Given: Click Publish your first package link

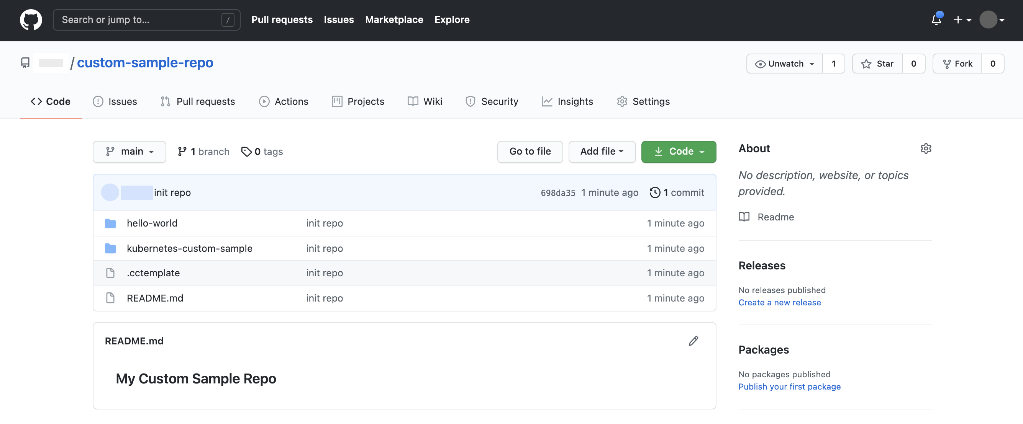Looking at the screenshot, I should coord(789,386).
